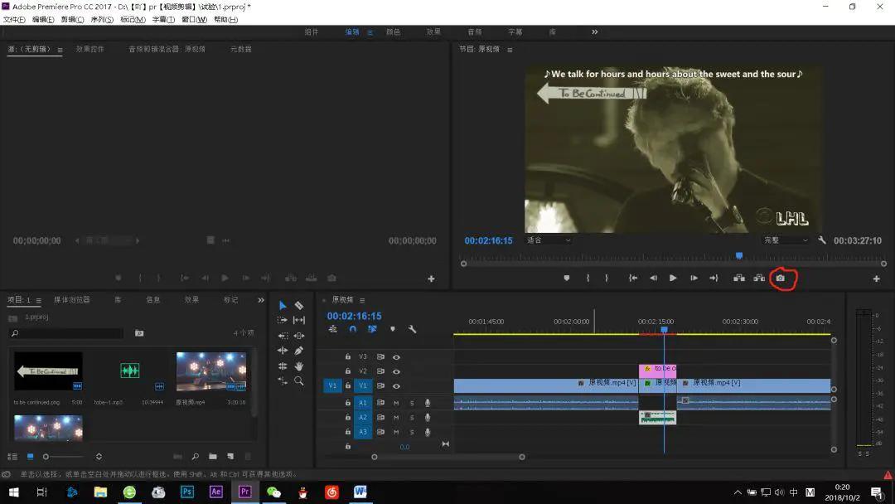Select the to be continued.png thumbnail

[48, 371]
